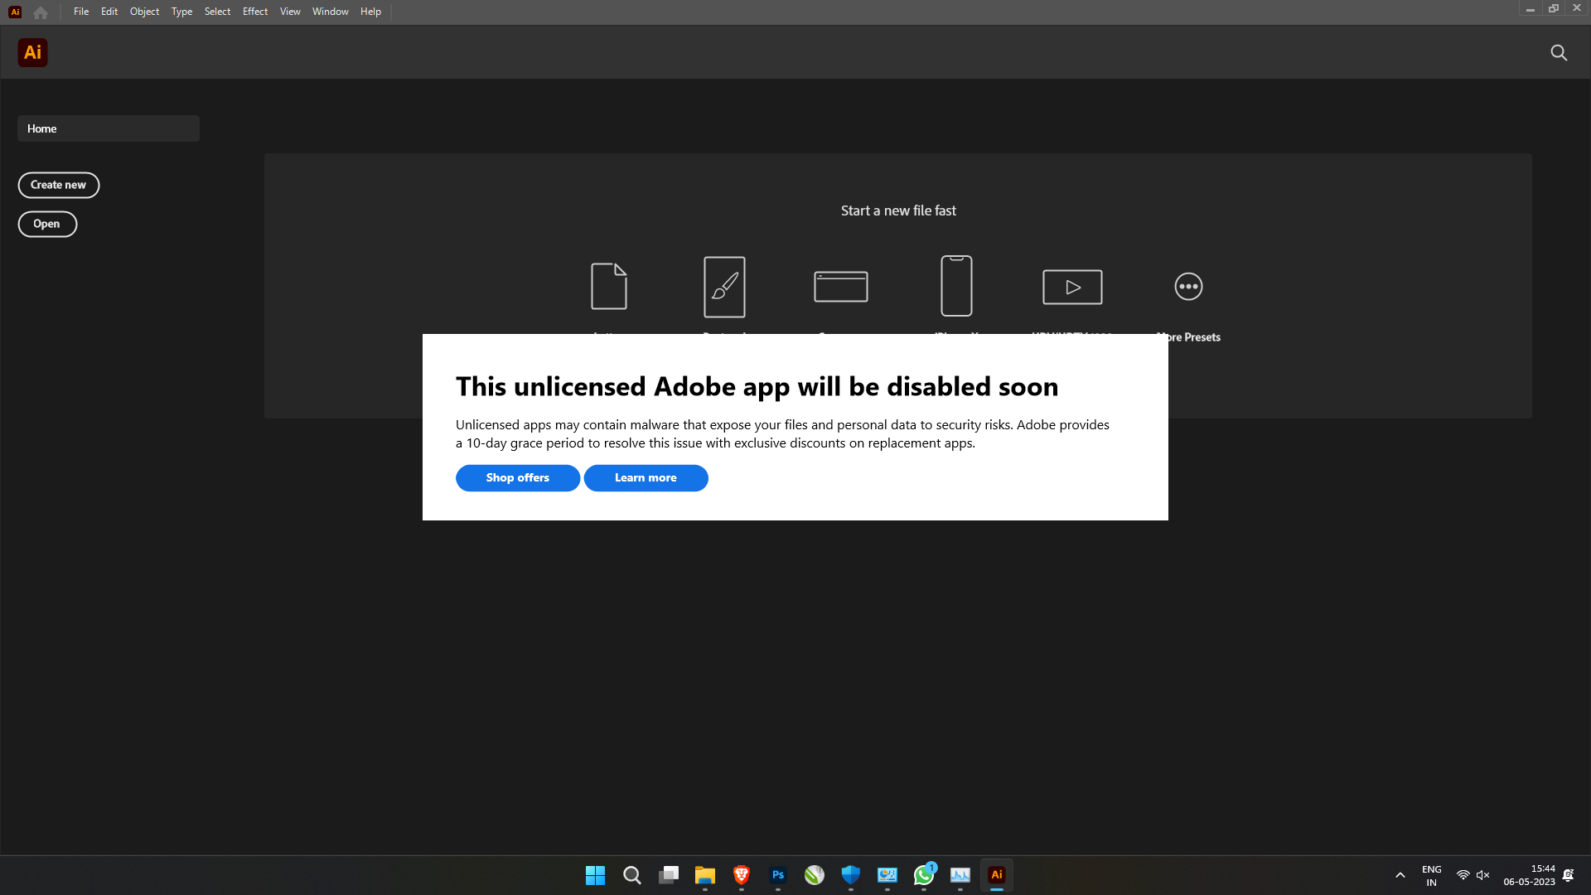Close the Illustrator window
The height and width of the screenshot is (895, 1591).
click(1577, 8)
